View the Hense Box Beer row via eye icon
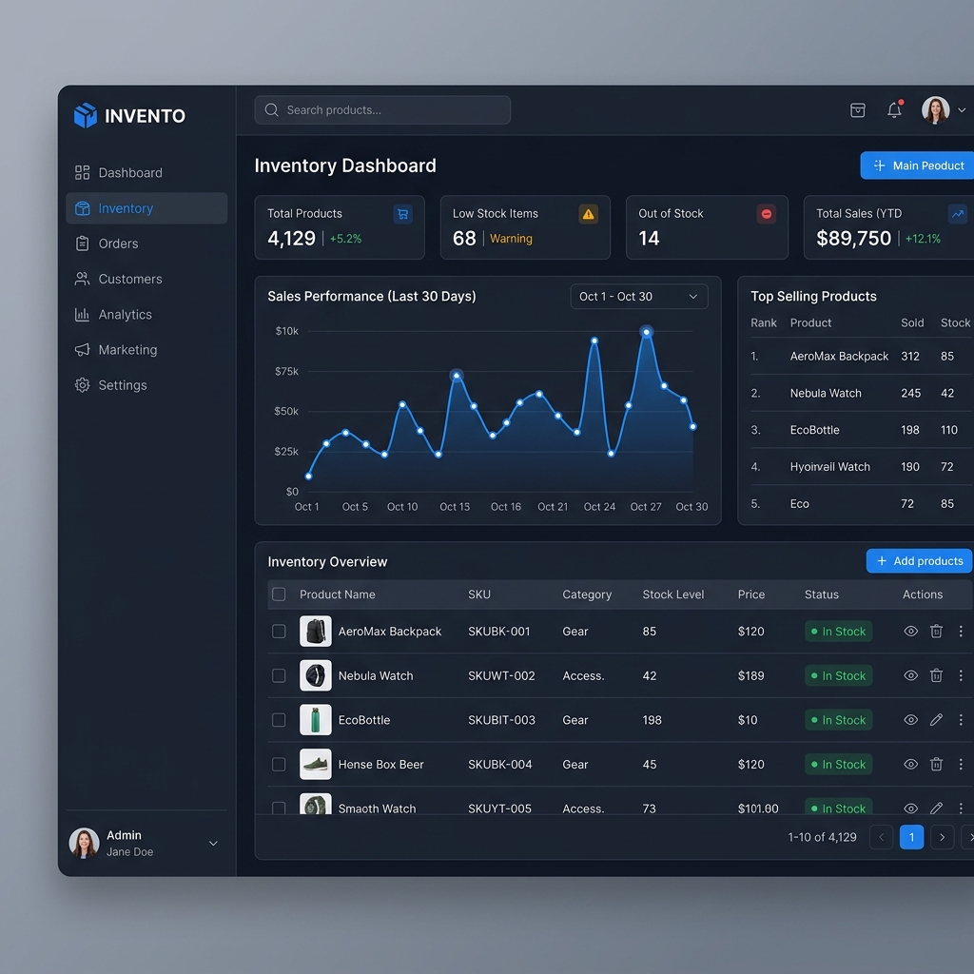The image size is (974, 974). click(910, 764)
